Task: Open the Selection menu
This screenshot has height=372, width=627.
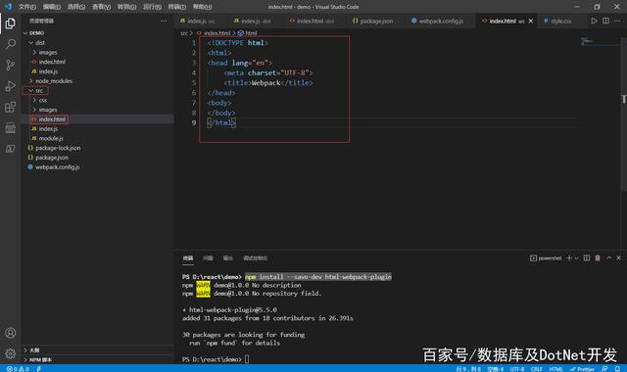Action: click(x=76, y=7)
